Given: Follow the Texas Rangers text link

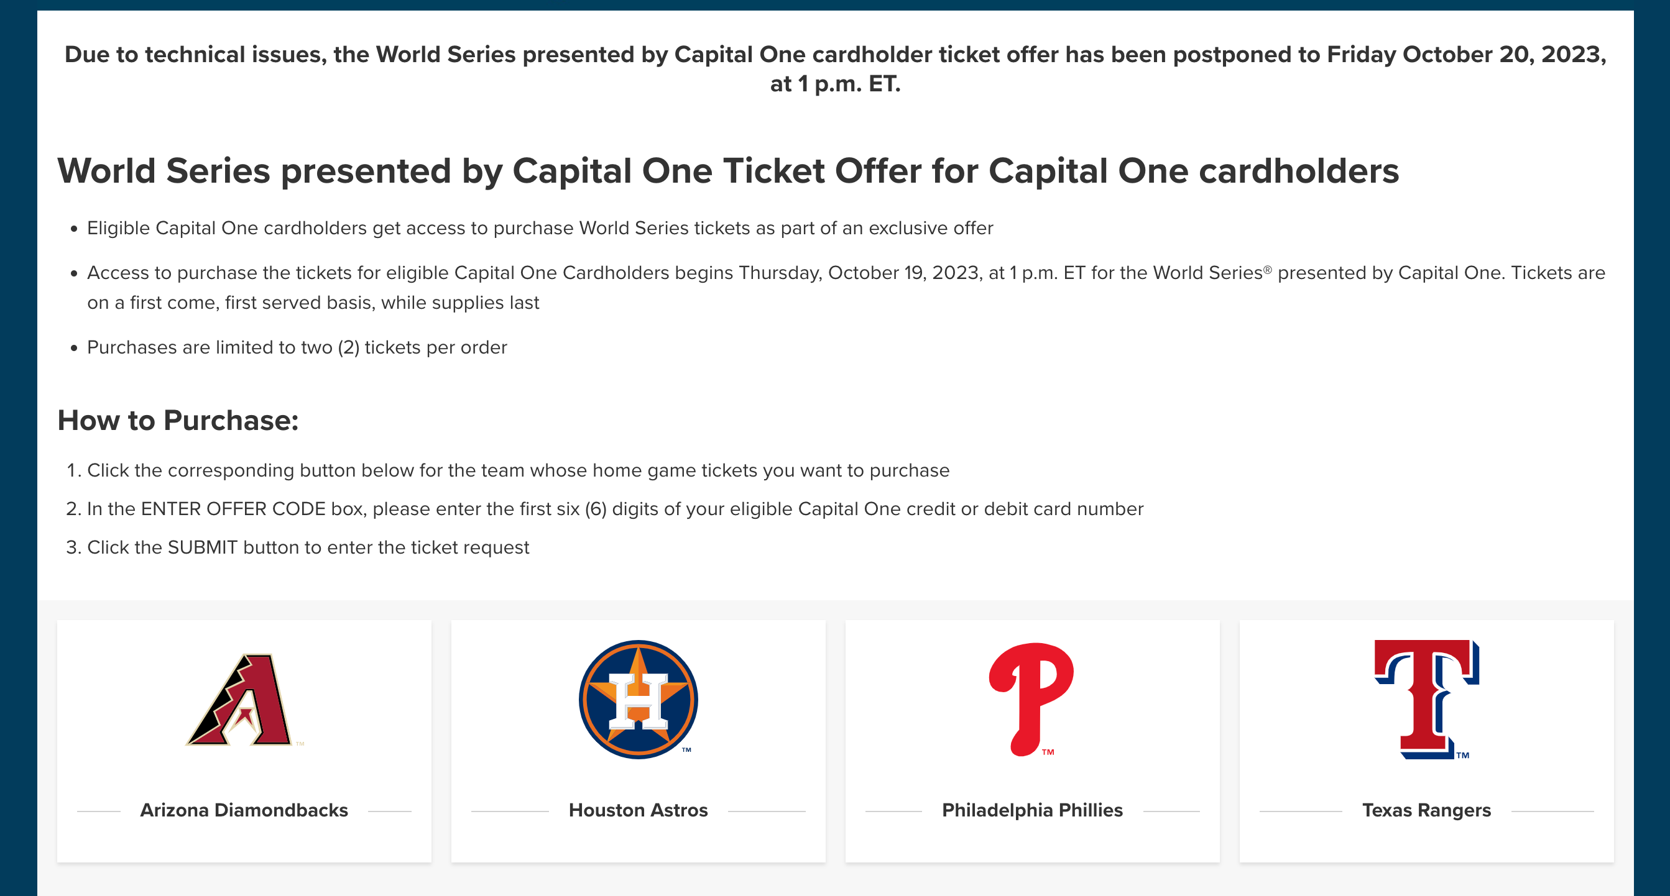Looking at the screenshot, I should point(1426,810).
